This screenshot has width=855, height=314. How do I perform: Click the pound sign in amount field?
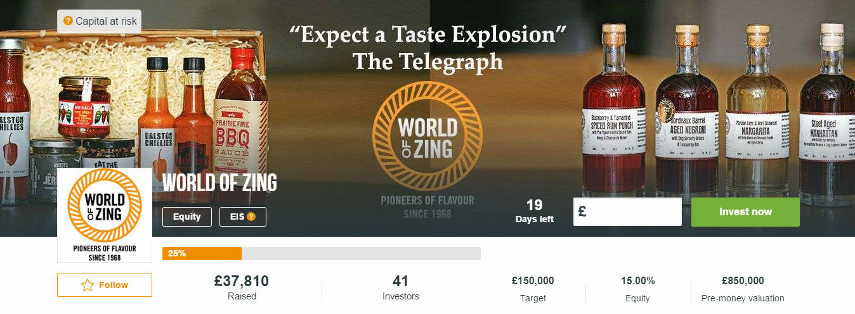582,211
